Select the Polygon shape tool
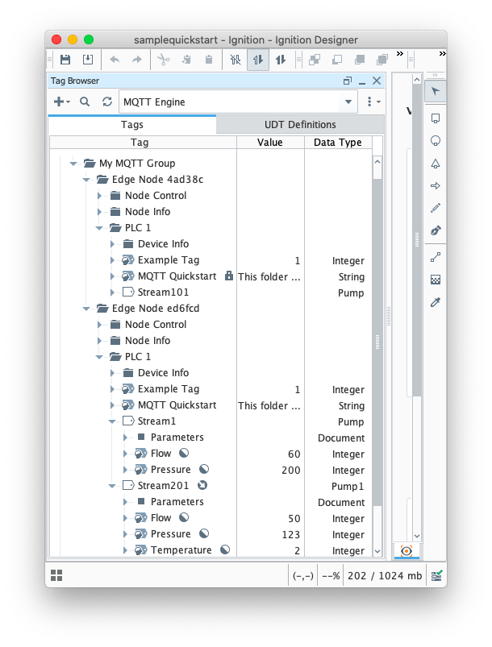The width and height of the screenshot is (492, 647). click(436, 164)
